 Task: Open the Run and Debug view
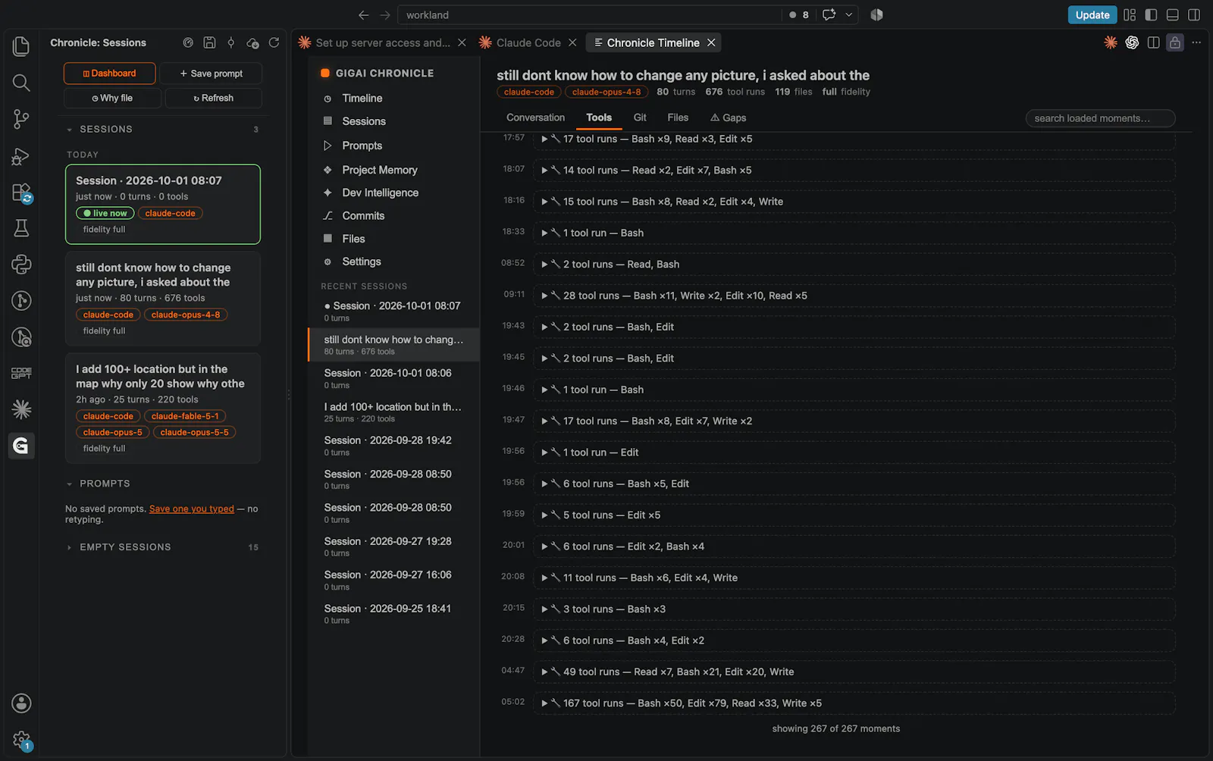[21, 155]
